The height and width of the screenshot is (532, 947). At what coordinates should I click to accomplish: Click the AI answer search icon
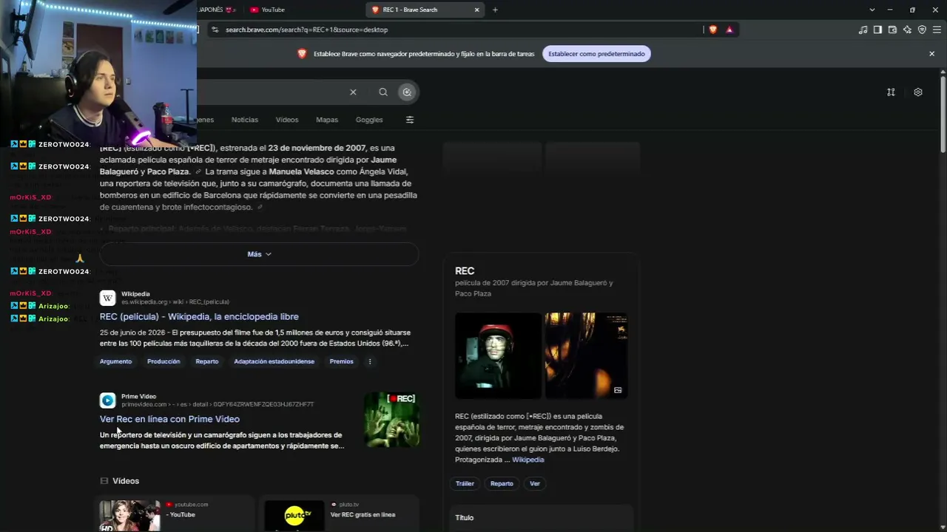pos(407,92)
